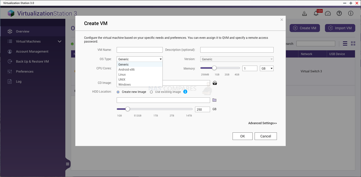This screenshot has width=361, height=177.
Task: Click the HDD size field showing 250
Action: tap(203, 109)
